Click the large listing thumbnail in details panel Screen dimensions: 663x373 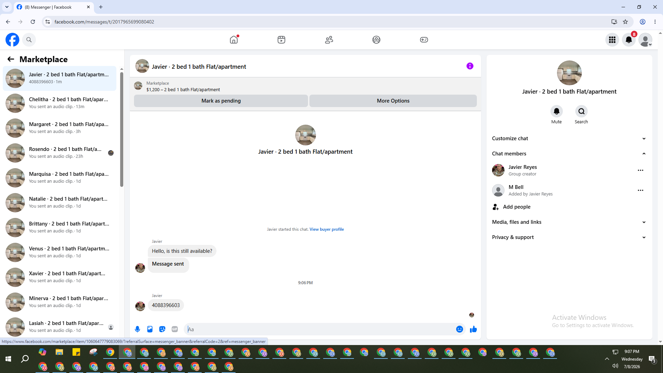click(569, 73)
